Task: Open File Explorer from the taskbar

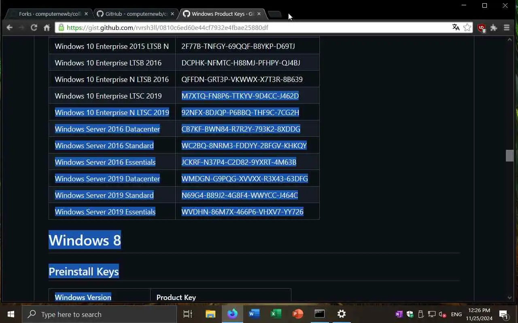Action: coord(210,314)
